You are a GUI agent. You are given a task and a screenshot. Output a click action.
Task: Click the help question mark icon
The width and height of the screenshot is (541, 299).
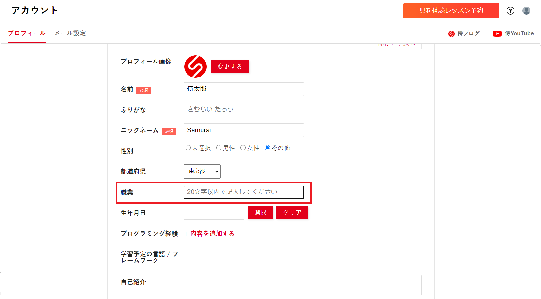pos(510,11)
